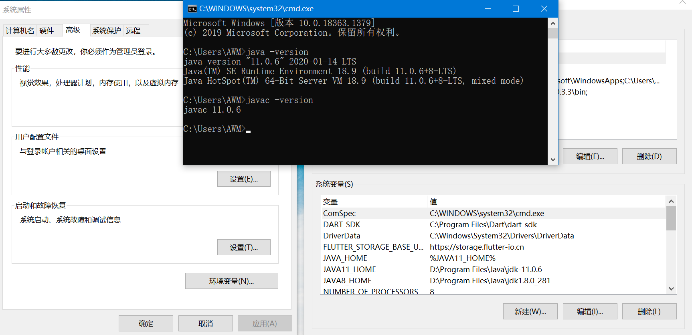692x335 pixels.
Task: Open 环境变量(N)... dialog
Action: 231,281
